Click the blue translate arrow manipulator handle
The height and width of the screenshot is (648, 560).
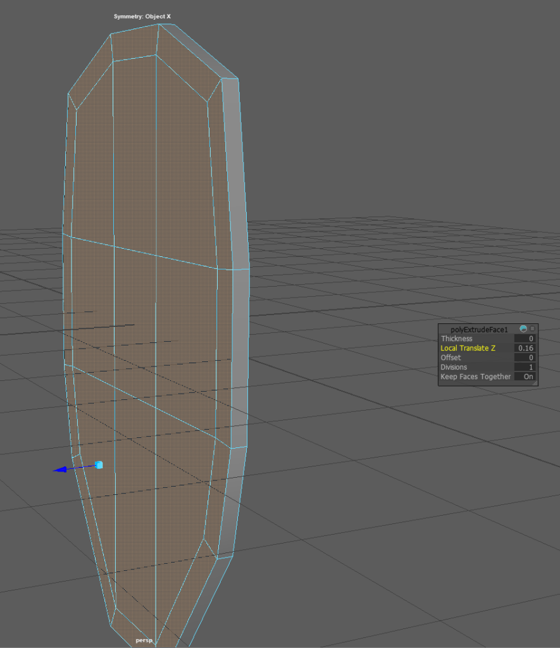click(x=60, y=470)
